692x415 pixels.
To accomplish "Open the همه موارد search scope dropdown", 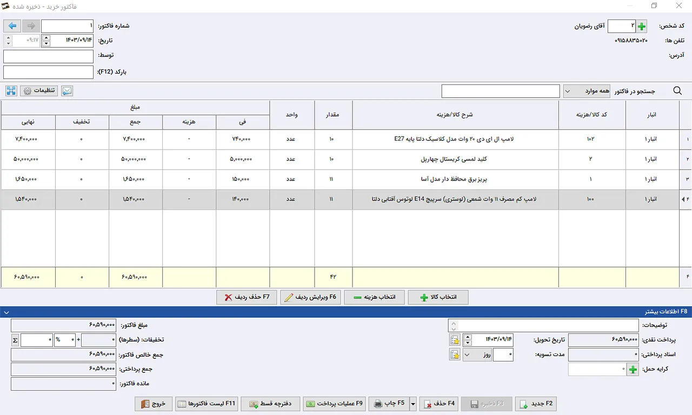I will click(587, 91).
